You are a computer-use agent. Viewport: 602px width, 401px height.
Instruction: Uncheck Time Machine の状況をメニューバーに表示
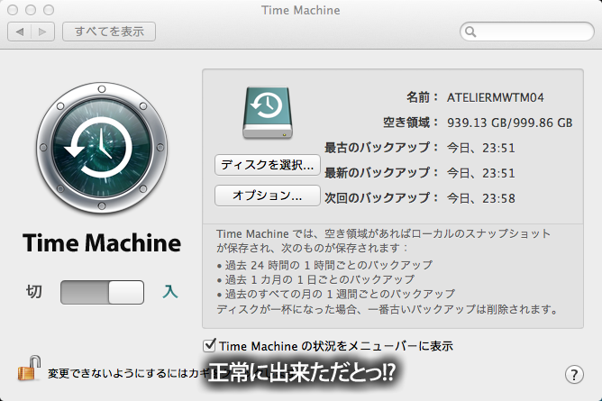pyautogui.click(x=209, y=345)
